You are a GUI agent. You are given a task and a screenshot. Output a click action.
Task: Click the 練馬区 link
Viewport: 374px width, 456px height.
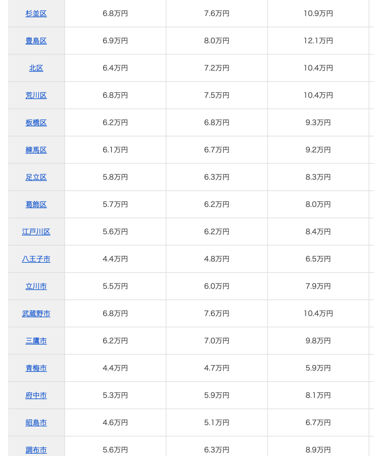tap(36, 150)
